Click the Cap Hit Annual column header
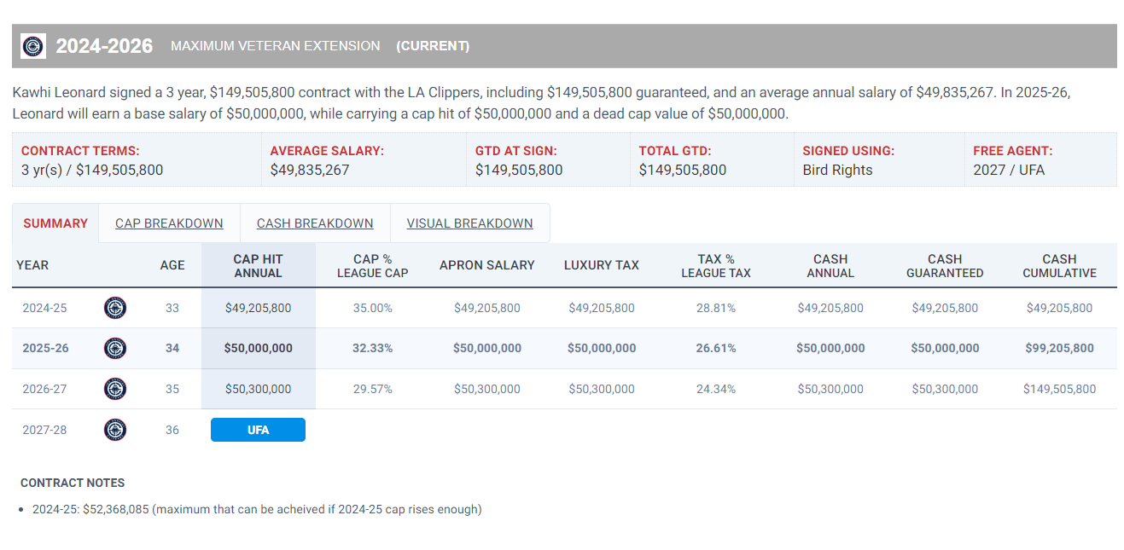The width and height of the screenshot is (1124, 550). (258, 265)
